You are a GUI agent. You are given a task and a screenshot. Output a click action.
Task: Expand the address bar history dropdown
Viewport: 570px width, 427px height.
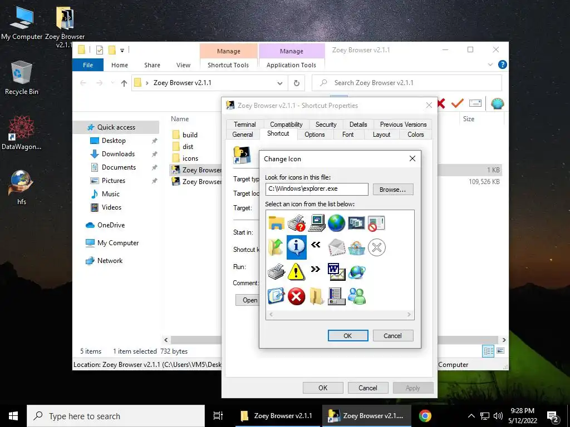[x=280, y=83]
